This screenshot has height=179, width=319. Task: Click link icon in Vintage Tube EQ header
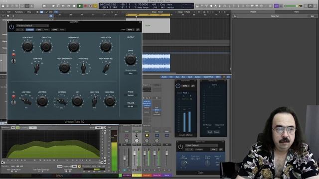click(x=138, y=30)
